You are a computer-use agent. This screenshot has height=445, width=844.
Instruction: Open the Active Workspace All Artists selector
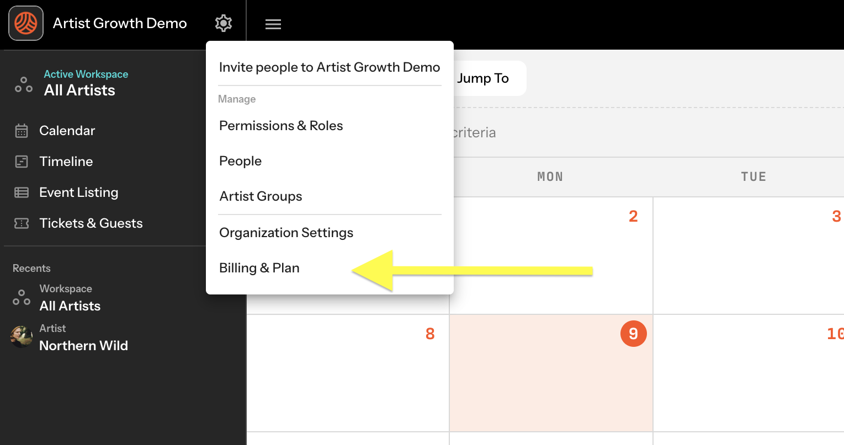80,83
